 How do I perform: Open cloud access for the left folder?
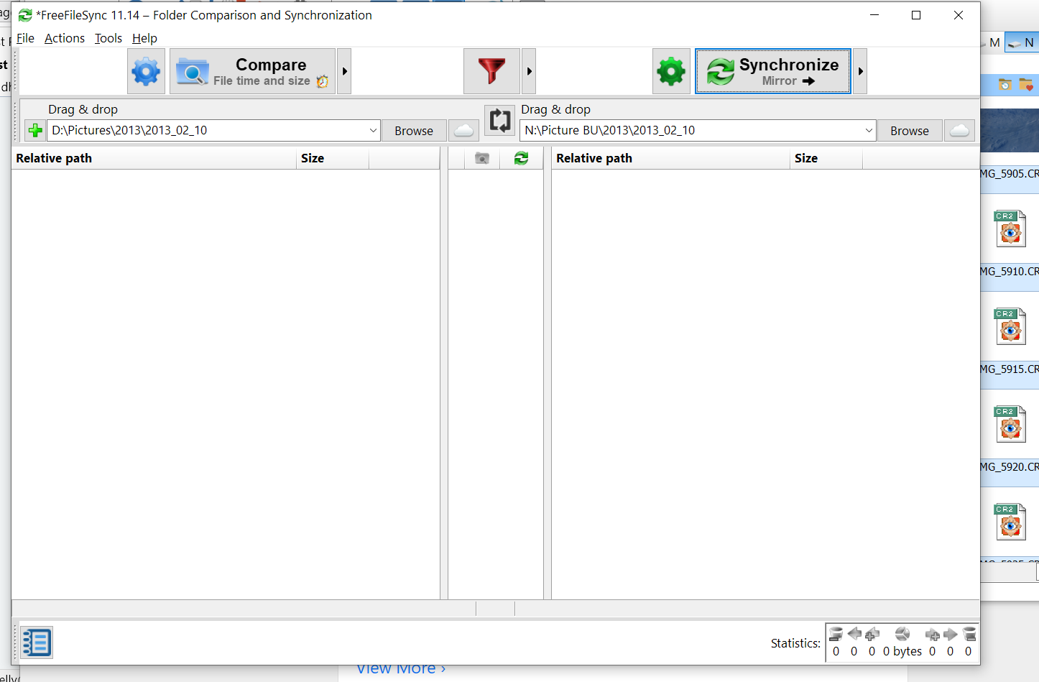click(x=464, y=131)
